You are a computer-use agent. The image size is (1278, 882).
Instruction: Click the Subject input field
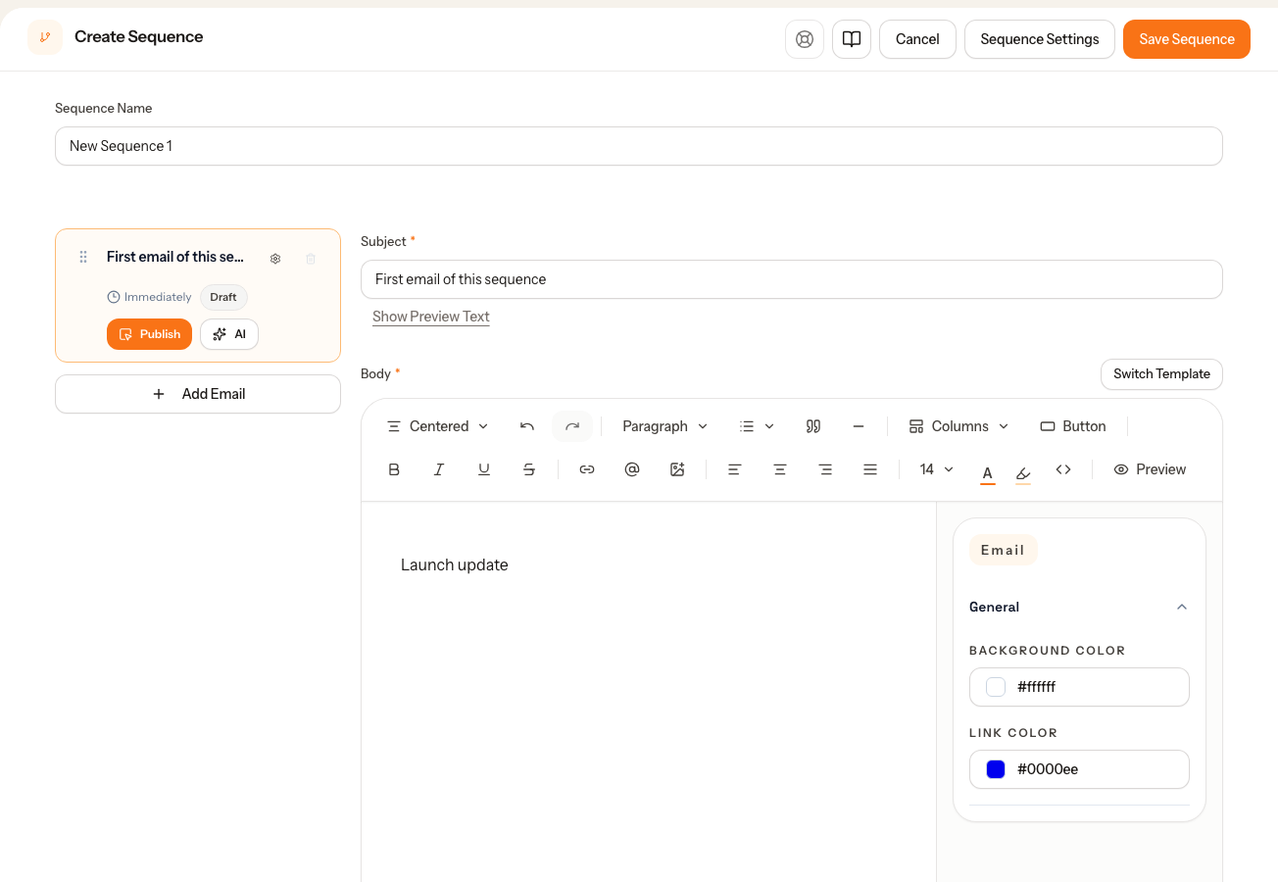point(792,279)
